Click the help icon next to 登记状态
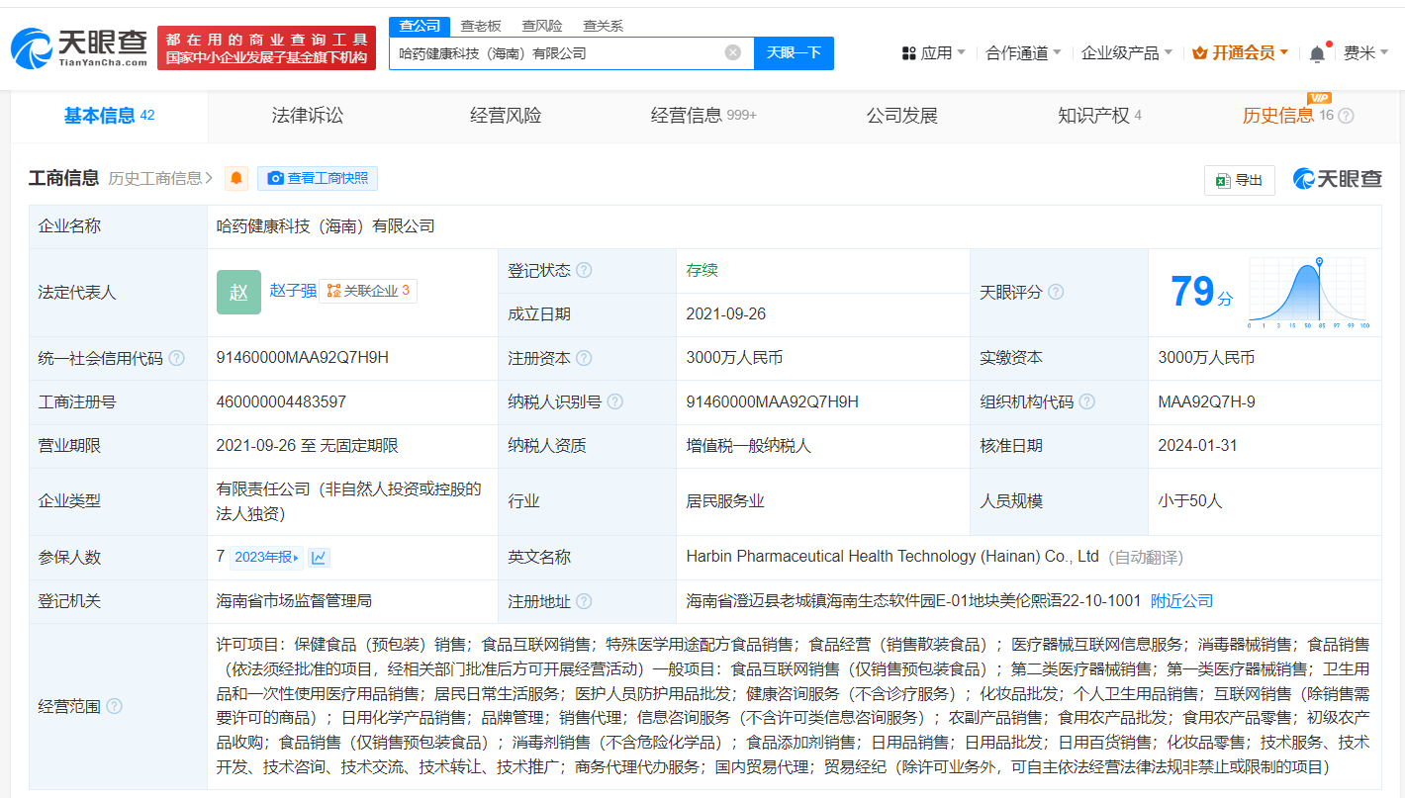 pyautogui.click(x=584, y=271)
